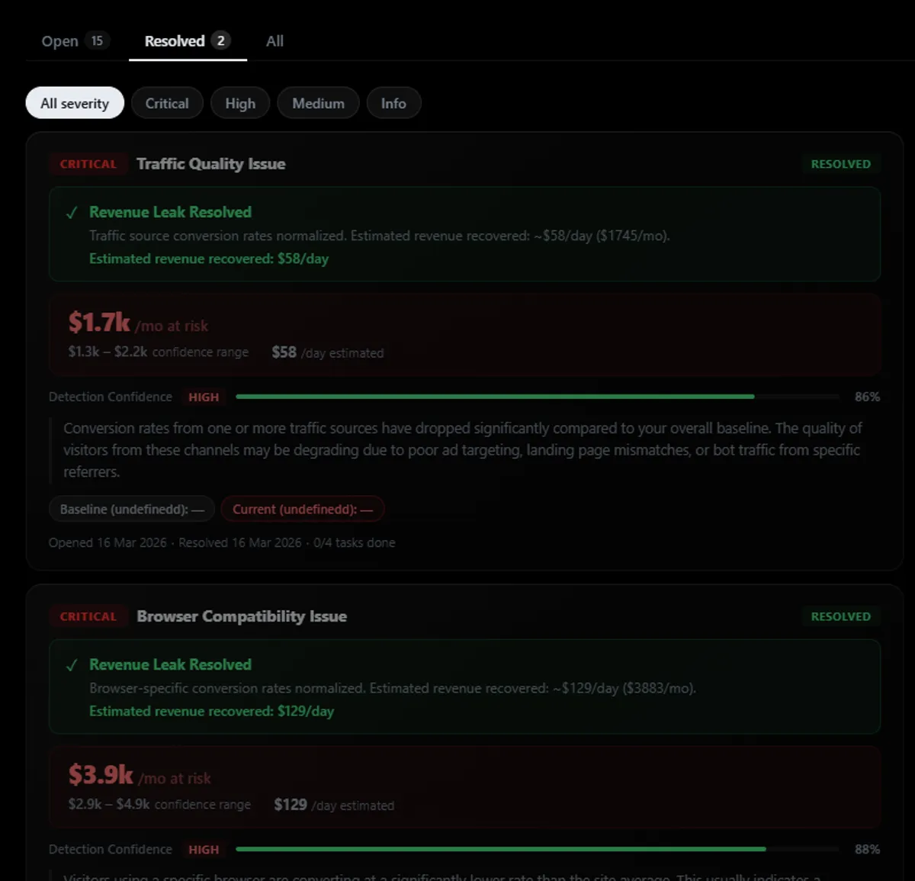Screen dimensions: 915x881
Task: Click the $1.7k monthly risk amount
Action: pyautogui.click(x=98, y=322)
